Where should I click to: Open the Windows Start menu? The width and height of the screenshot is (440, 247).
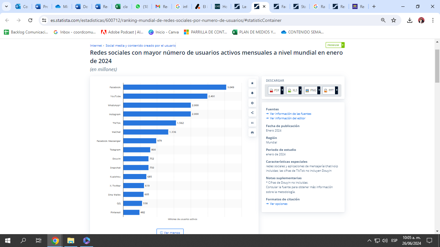tap(8, 241)
